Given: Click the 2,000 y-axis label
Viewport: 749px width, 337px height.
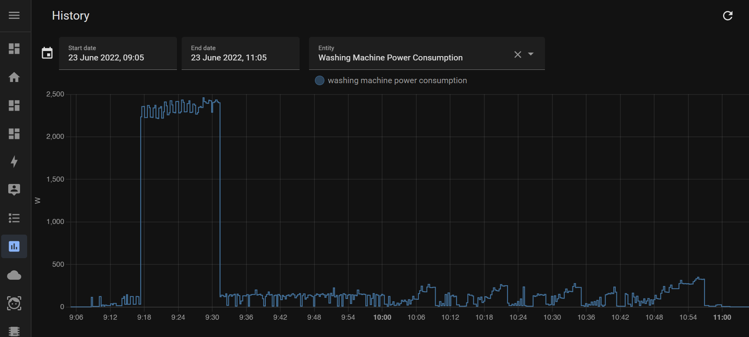Looking at the screenshot, I should 55,137.
